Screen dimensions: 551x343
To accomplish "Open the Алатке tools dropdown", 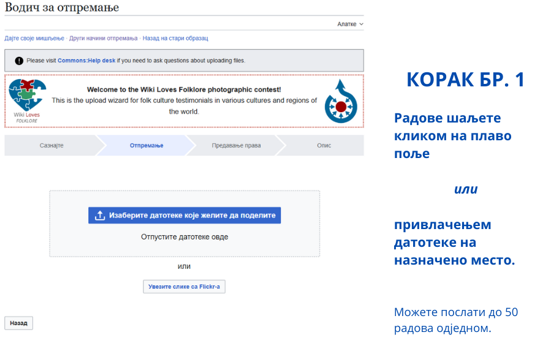I will click(x=350, y=24).
